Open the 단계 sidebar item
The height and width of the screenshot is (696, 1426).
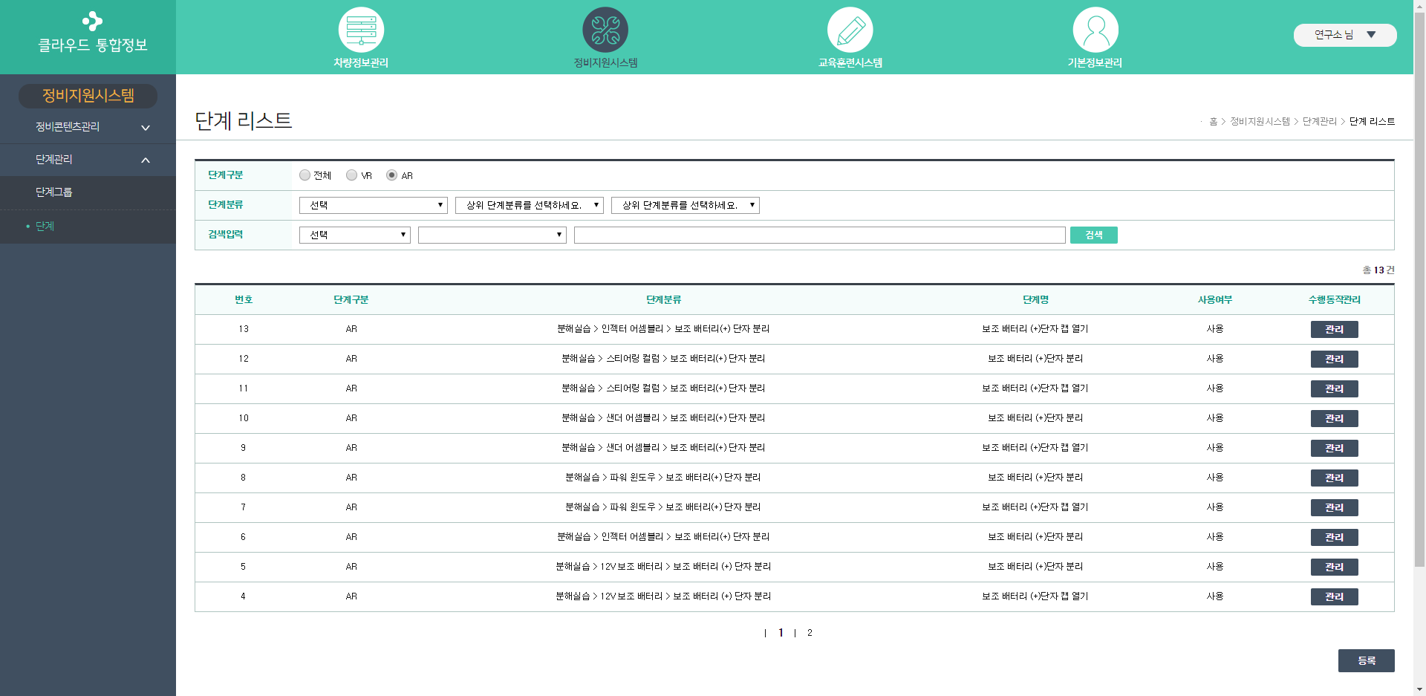pos(88,227)
